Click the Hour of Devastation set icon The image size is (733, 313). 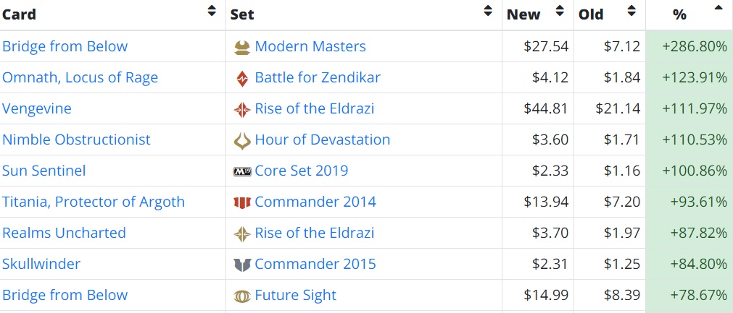click(242, 140)
